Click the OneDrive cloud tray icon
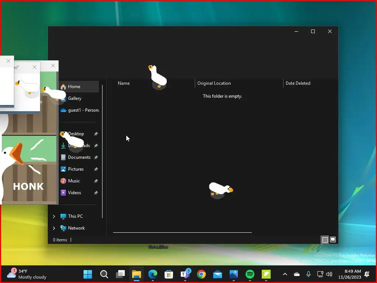Viewport: 377px width, 283px height. click(x=297, y=274)
